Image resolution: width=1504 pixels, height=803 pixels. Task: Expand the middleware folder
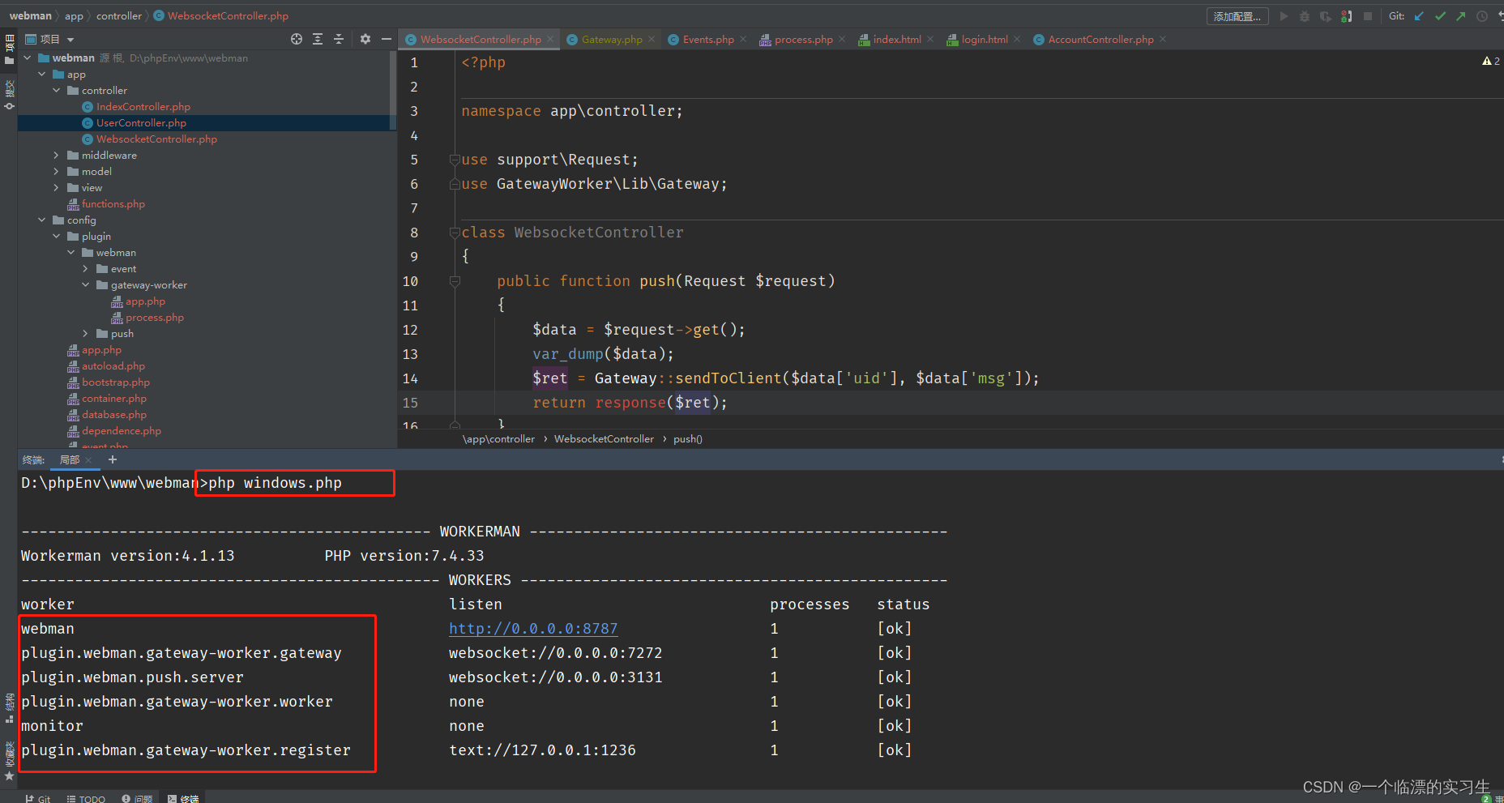[57, 155]
